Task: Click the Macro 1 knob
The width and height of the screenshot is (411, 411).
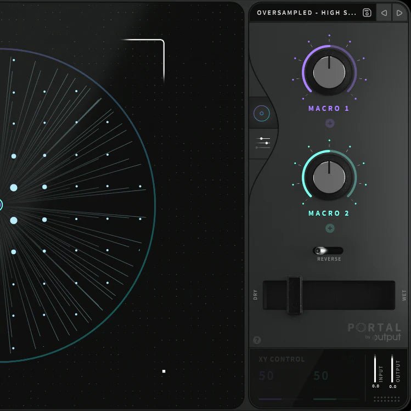Action: click(x=329, y=72)
